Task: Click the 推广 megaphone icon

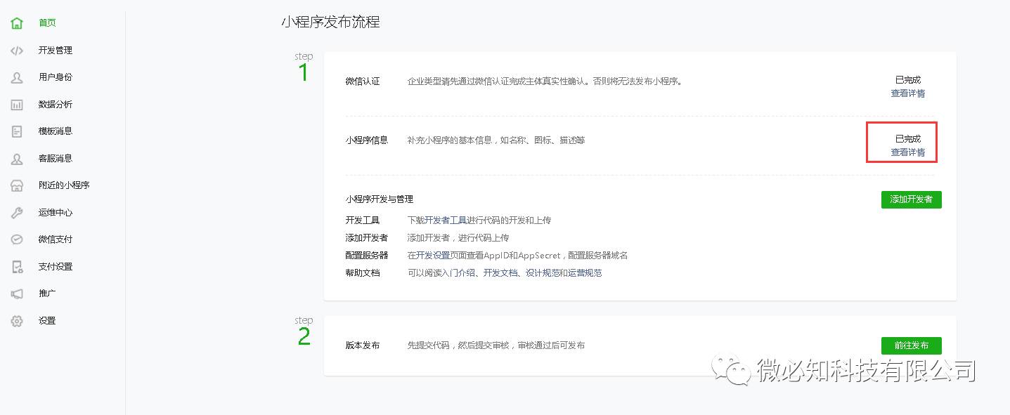Action: [17, 294]
